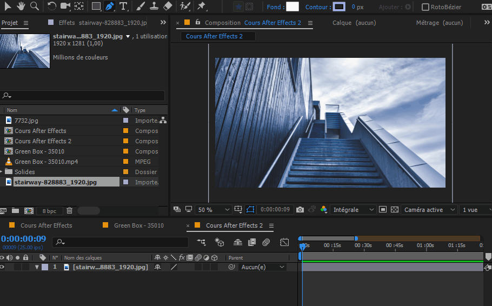Click the 8 bpc color depth button
The image size is (492, 306).
click(x=50, y=211)
